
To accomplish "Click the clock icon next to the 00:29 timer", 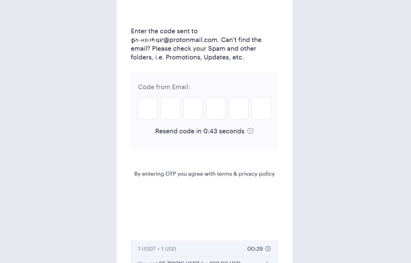I will [267, 249].
